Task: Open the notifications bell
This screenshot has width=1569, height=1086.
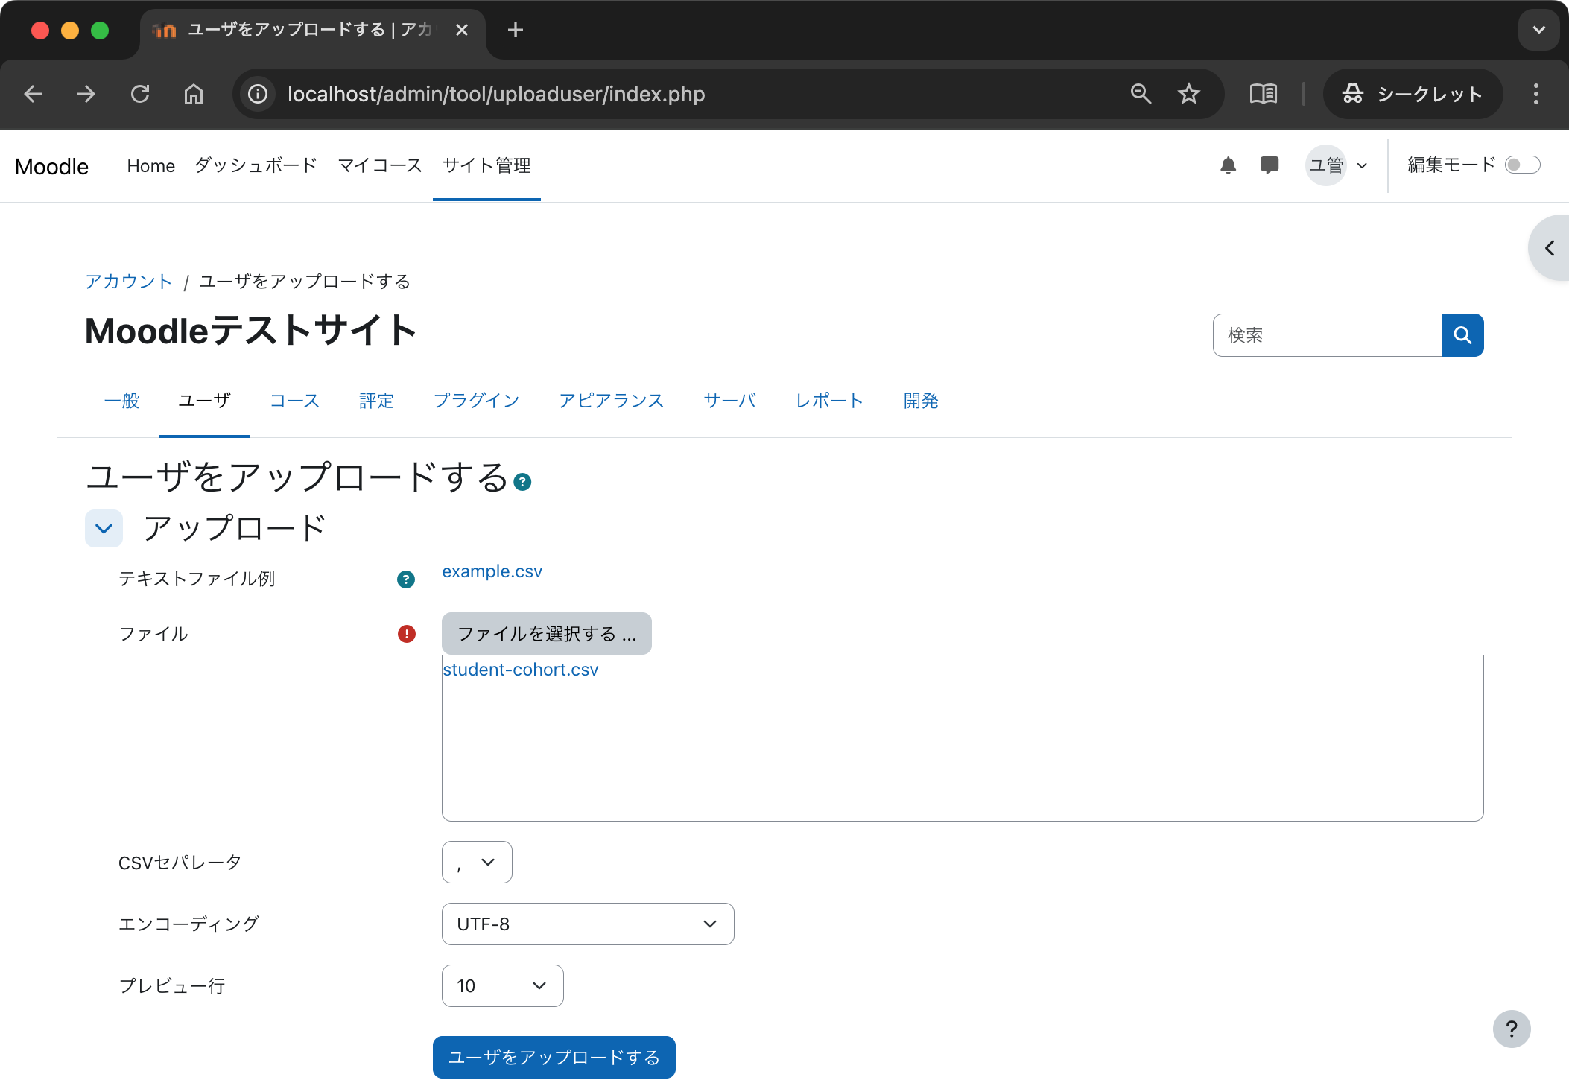Action: point(1229,165)
